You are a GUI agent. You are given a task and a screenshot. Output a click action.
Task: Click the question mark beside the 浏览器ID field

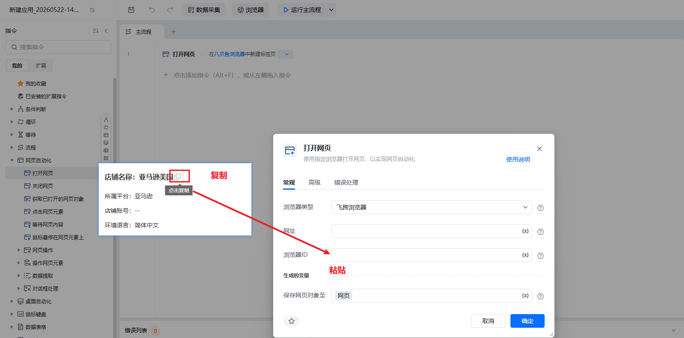(540, 256)
